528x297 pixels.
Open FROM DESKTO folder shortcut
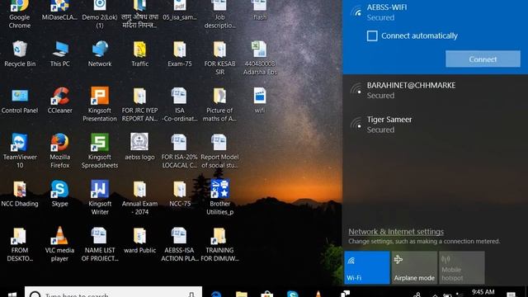20,244
